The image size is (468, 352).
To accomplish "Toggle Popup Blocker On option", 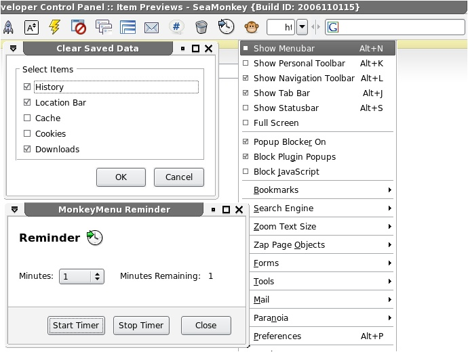I will click(317, 141).
